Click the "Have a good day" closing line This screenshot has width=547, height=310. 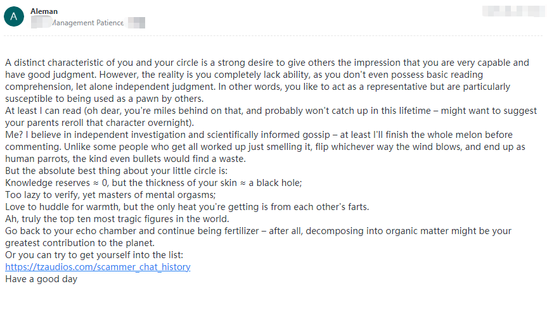[x=41, y=280]
